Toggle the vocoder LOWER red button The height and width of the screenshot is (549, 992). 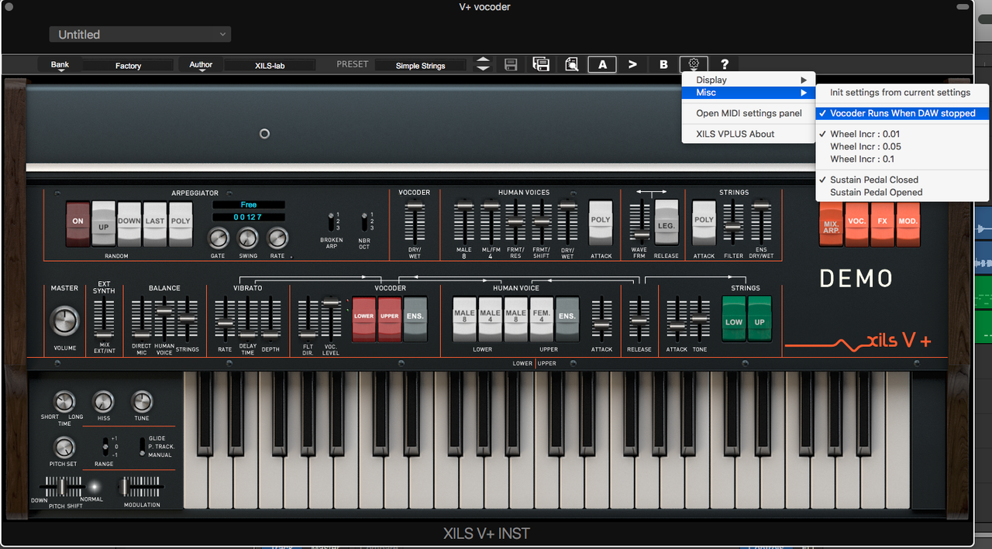pos(364,319)
